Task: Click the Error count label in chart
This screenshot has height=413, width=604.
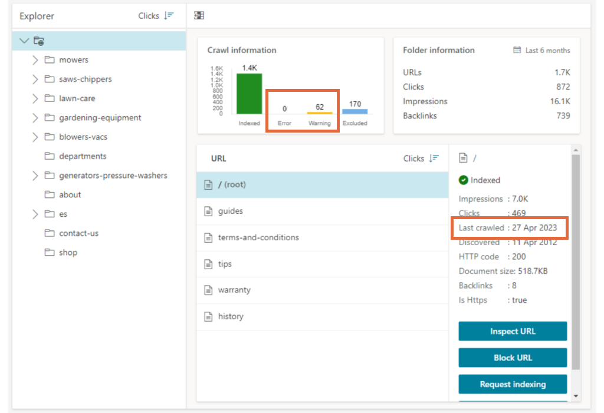Action: pyautogui.click(x=284, y=108)
